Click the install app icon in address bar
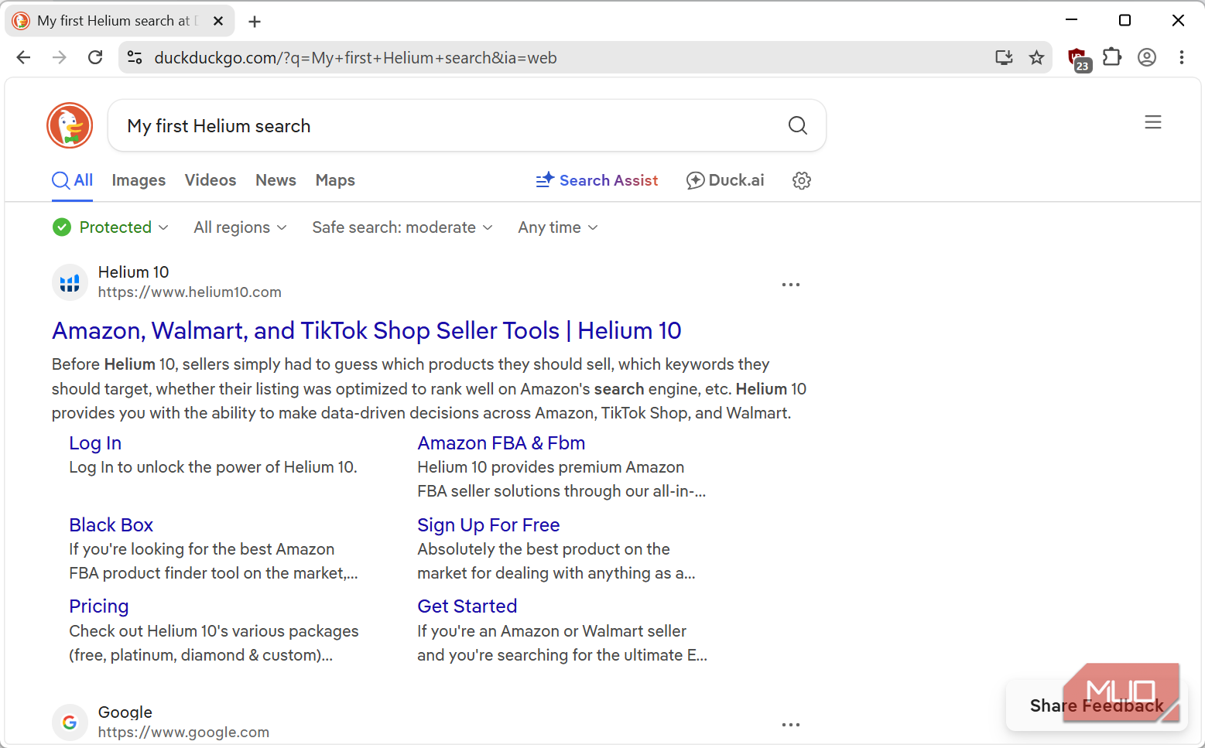The width and height of the screenshot is (1205, 748). coord(1004,57)
